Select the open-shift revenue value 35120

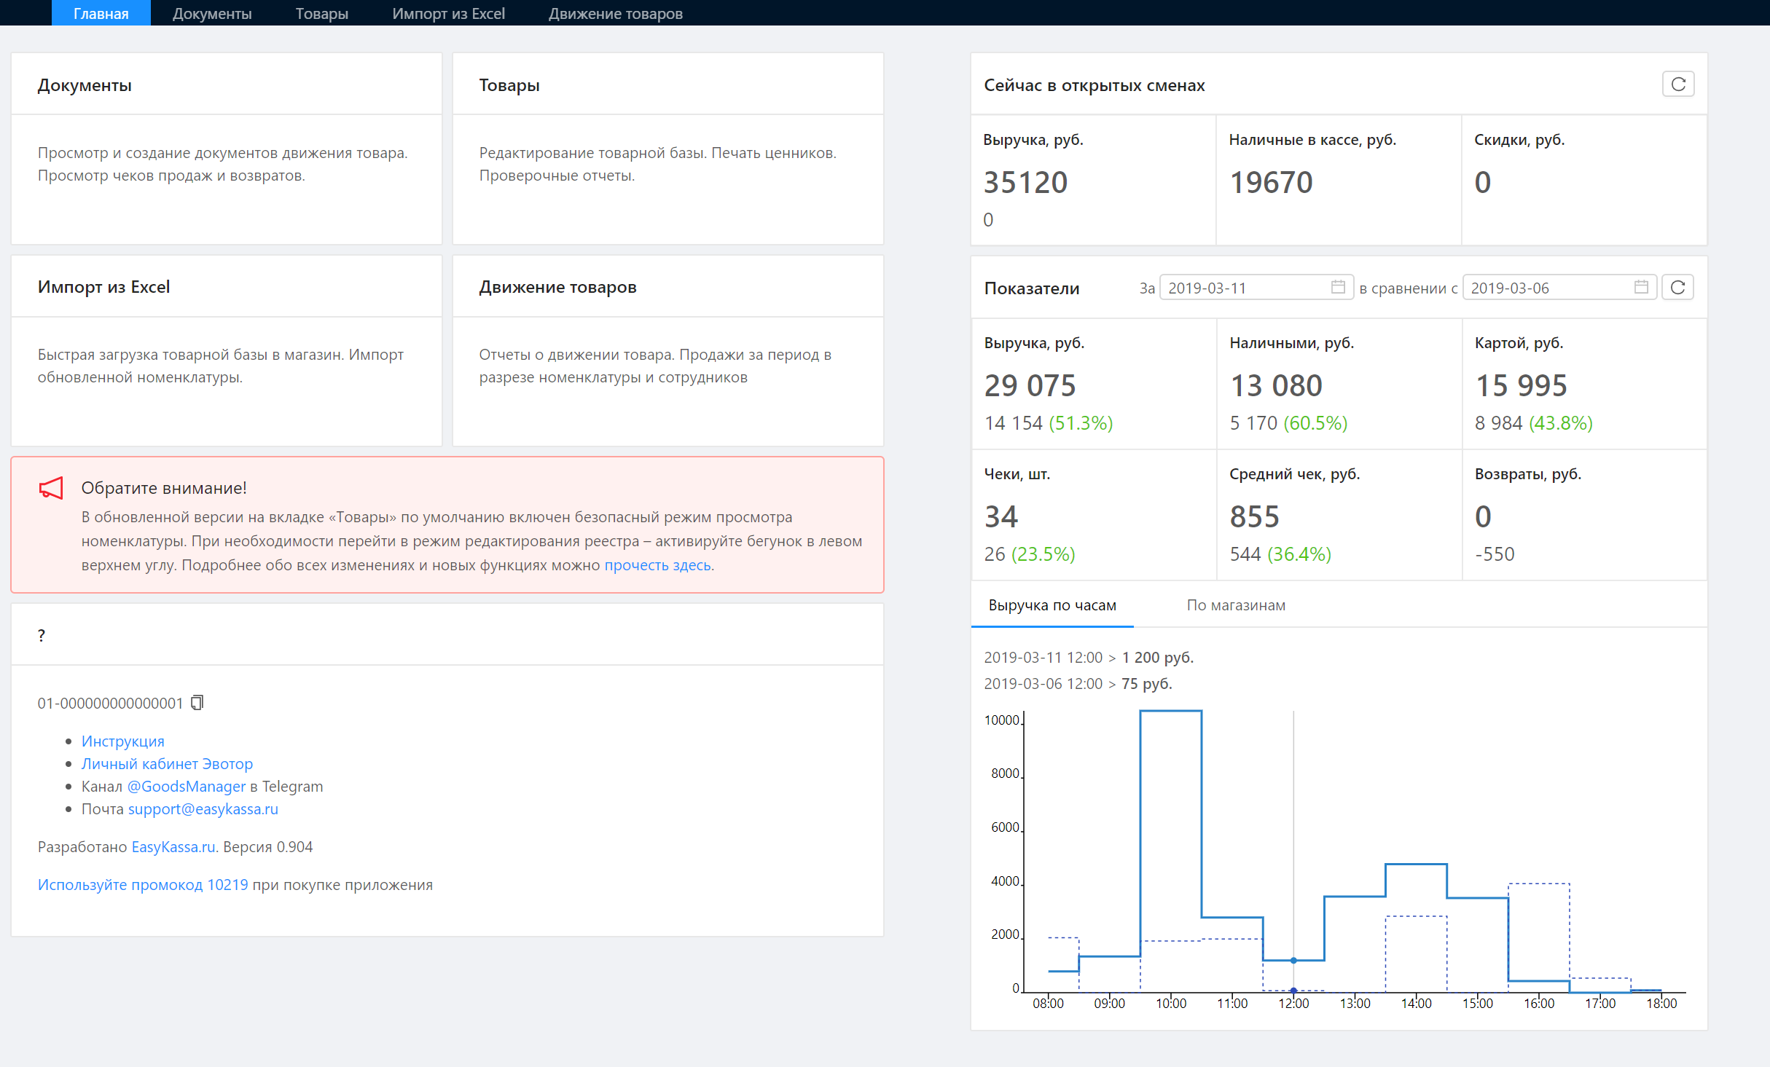tap(1026, 182)
